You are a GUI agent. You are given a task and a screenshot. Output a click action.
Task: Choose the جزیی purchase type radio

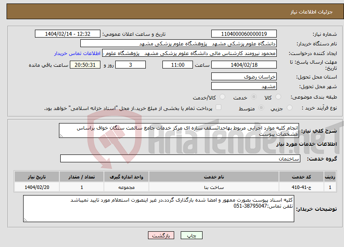point(289,107)
